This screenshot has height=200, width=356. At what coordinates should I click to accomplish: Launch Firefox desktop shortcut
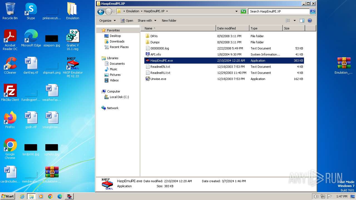click(10, 120)
